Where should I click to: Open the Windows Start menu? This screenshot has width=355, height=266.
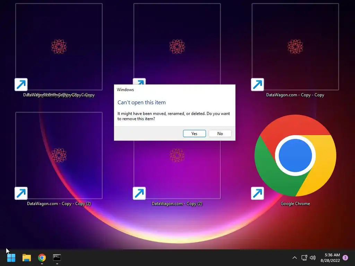11,258
